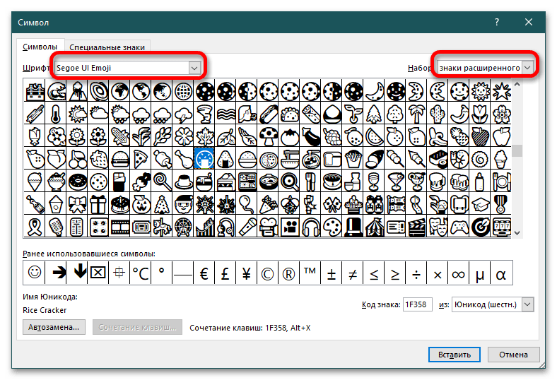Choose the video game controller emoji
The height and width of the screenshot is (380, 557).
(459, 226)
